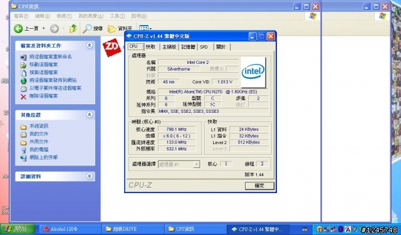This screenshot has width=401, height=235.
Task: Open My Network Places link
Action: tap(43, 157)
